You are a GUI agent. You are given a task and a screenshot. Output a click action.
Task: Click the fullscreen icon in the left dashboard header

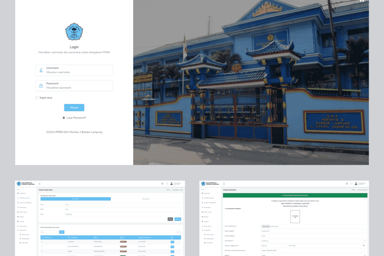167,184
